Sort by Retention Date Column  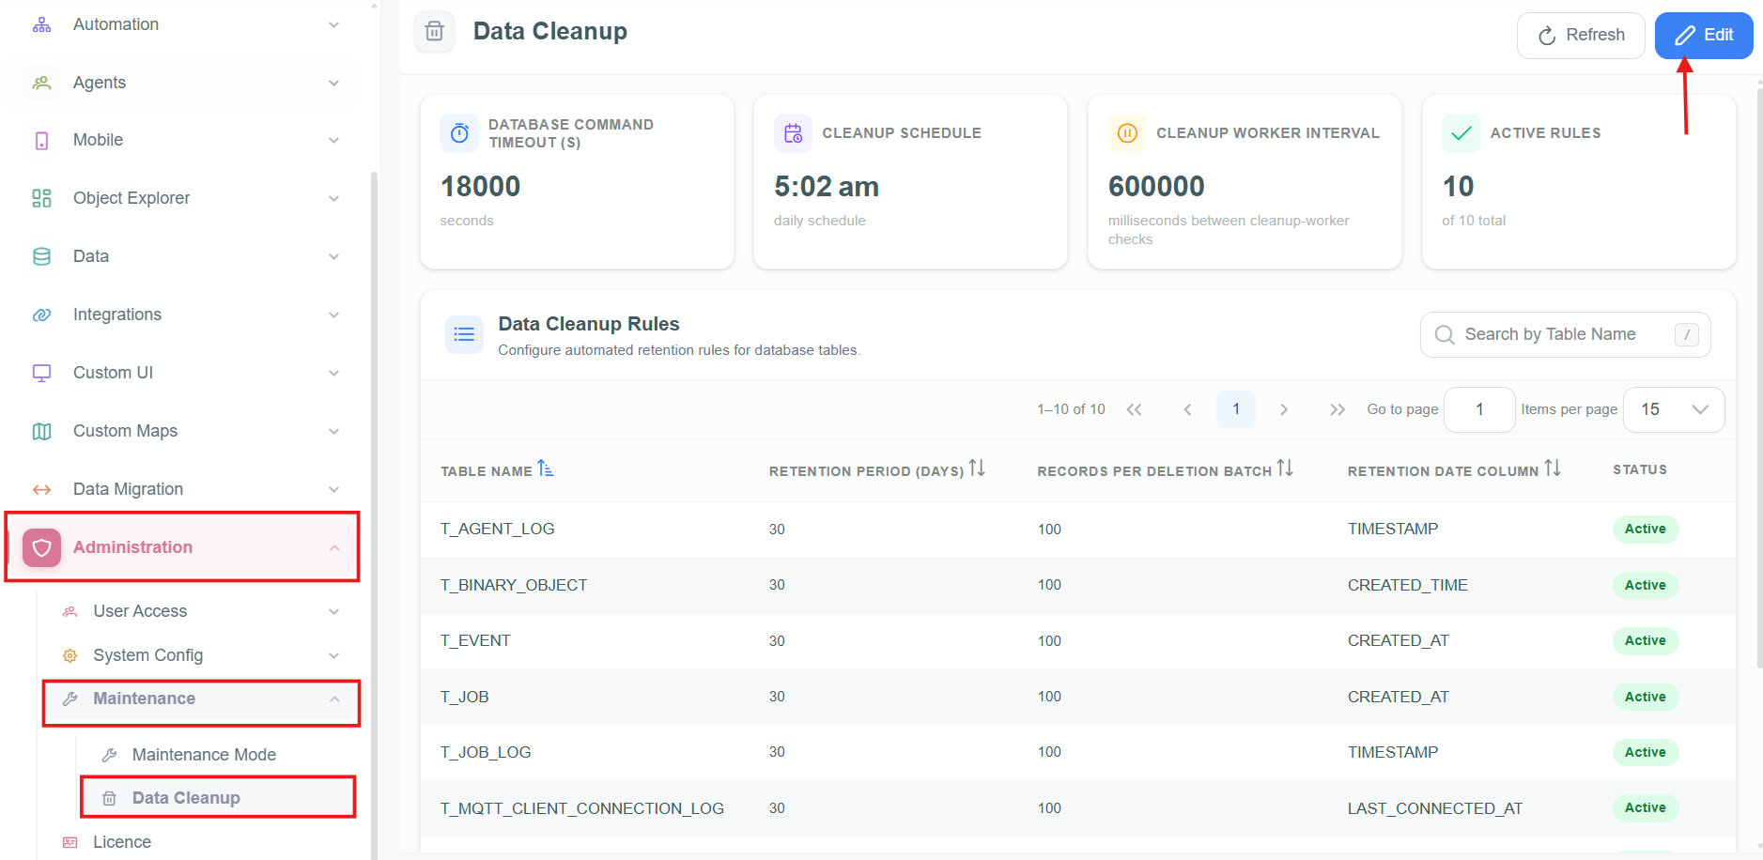pos(1553,468)
